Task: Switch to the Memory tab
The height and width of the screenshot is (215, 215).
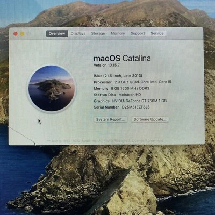Action: (118, 33)
